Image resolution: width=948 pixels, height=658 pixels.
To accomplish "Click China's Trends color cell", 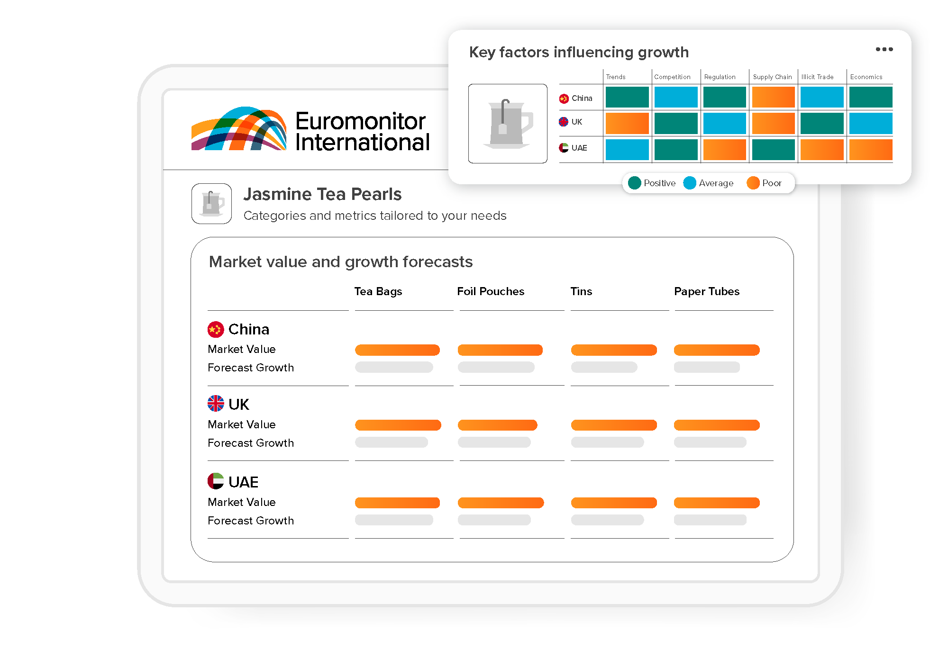I will tap(627, 97).
